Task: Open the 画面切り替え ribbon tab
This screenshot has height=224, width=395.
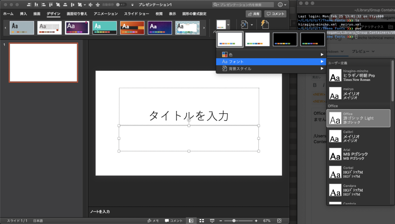Action: coord(77,13)
